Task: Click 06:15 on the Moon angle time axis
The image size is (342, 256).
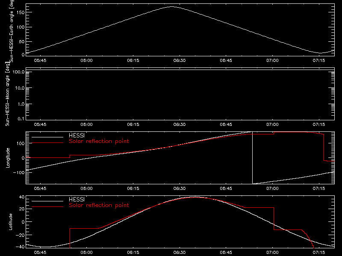Action: point(133,125)
